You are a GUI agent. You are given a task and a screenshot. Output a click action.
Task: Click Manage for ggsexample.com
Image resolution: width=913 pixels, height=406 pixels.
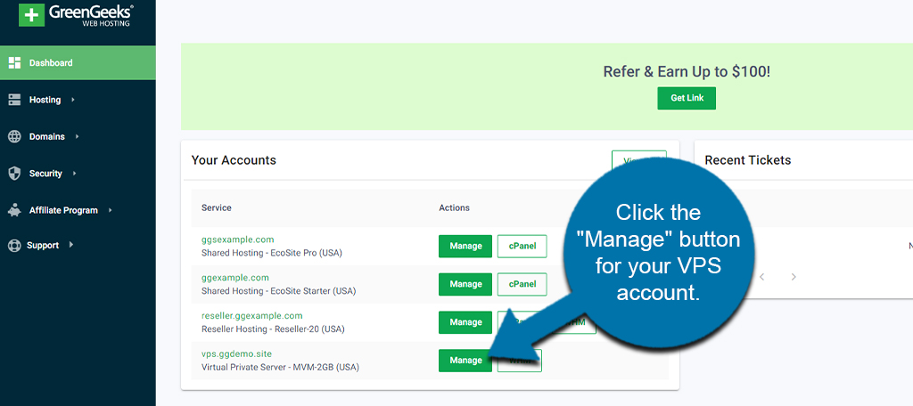465,246
